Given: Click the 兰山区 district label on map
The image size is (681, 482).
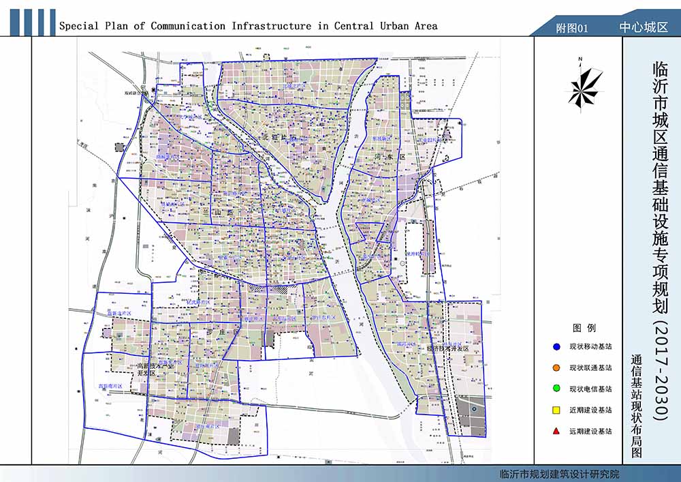Looking at the screenshot, I should [218, 213].
